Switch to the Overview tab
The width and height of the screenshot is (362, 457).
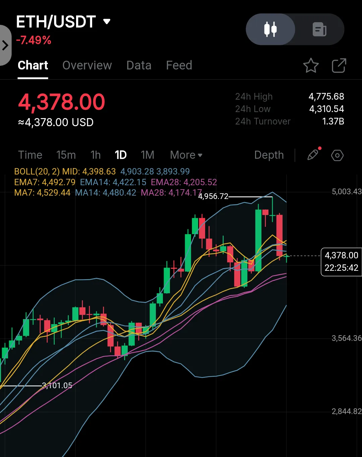click(87, 65)
